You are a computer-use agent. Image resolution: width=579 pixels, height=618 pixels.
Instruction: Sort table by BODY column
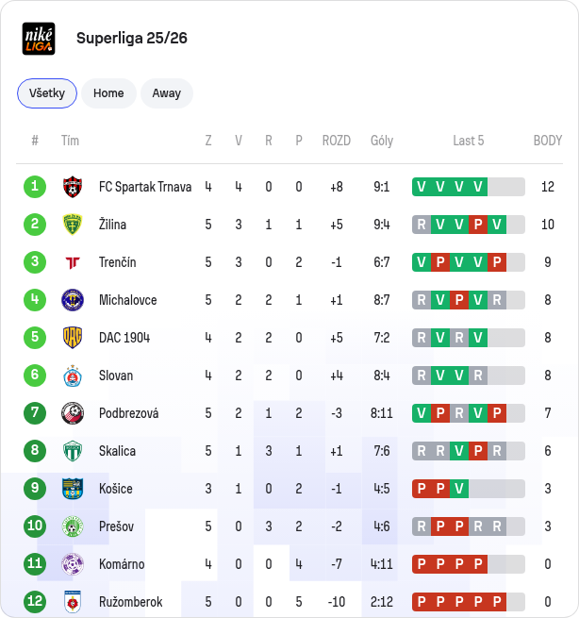pos(548,141)
